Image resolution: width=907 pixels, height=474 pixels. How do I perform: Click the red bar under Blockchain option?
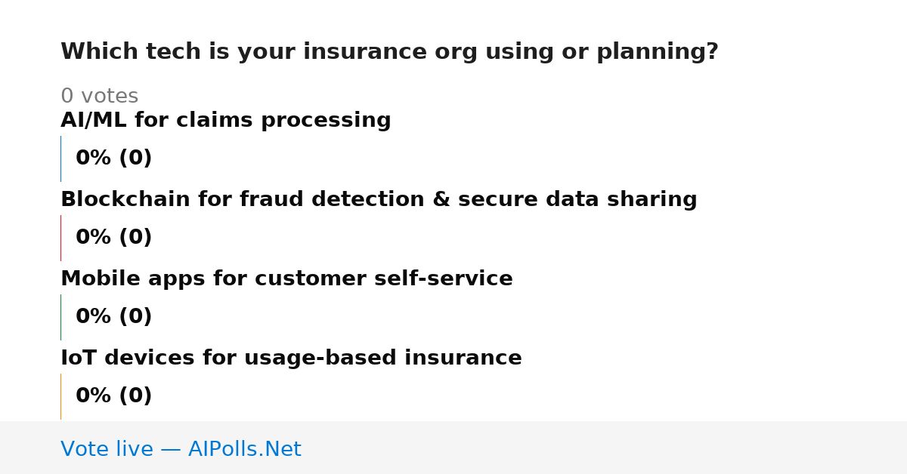tap(60, 238)
